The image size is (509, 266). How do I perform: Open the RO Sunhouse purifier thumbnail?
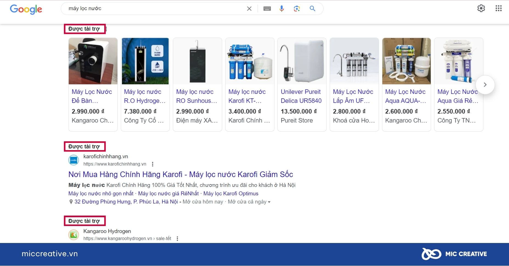pos(197,61)
